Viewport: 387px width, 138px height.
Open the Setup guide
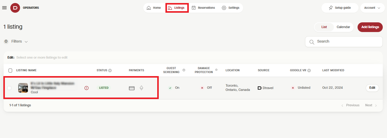(x=340, y=8)
